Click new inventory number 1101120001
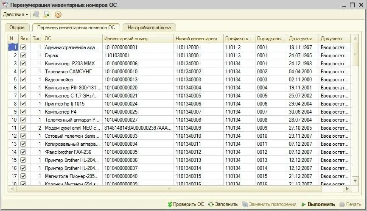This screenshot has height=211, width=367. click(x=199, y=47)
